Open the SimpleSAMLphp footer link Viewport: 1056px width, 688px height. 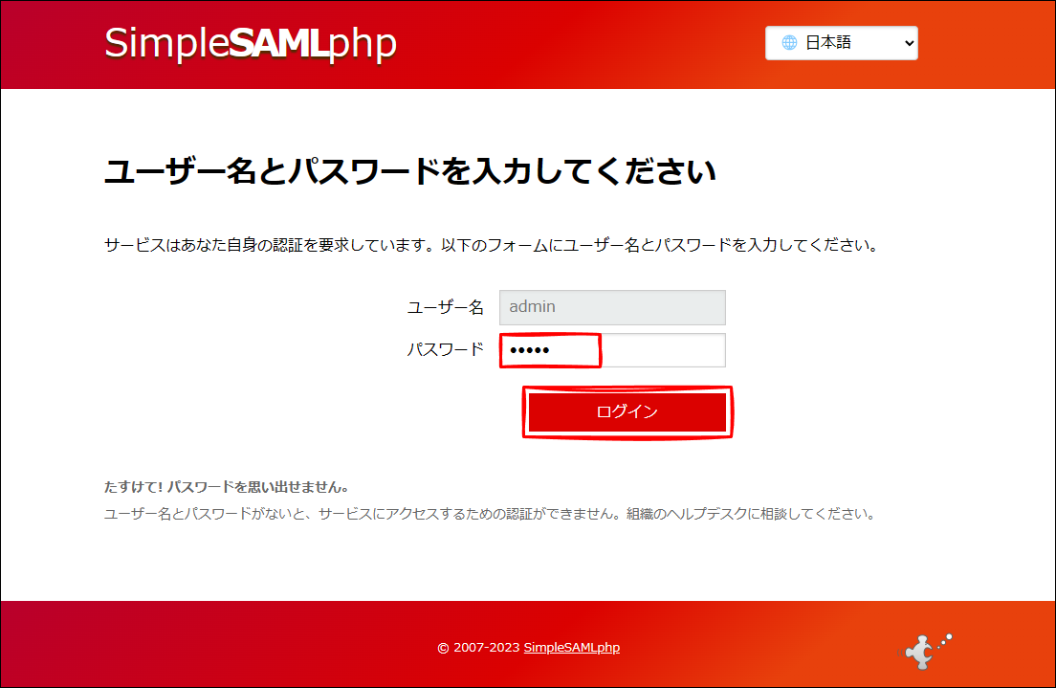[571, 648]
